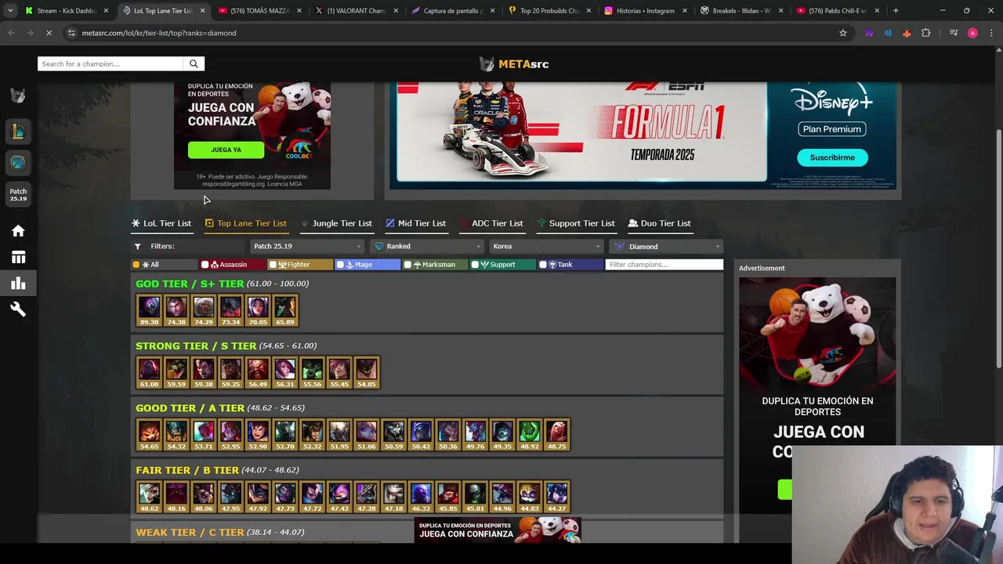Open the Patch 25.19 dropdown
Screen dimensions: 1003x564
307,247
